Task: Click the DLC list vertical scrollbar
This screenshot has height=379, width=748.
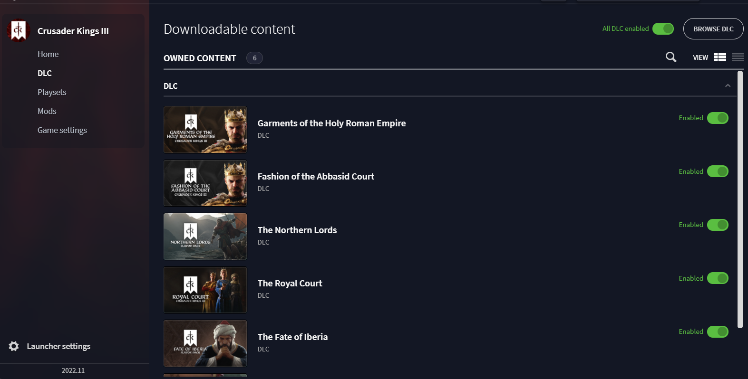Action: 740,199
